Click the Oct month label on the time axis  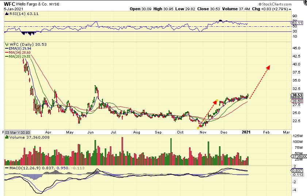(x=180, y=132)
